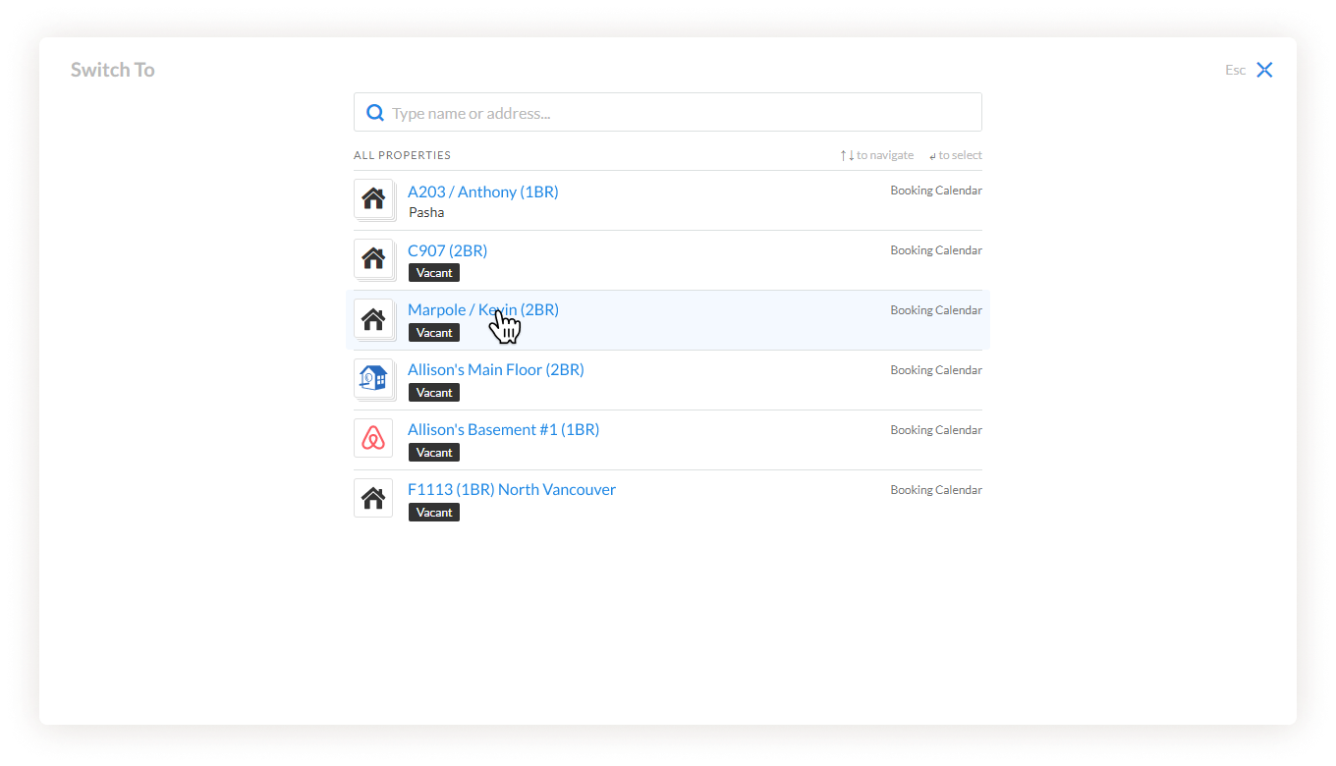Open Booking Calendar for F1113 North Vancouver
Viewport: 1336px width, 766px height.
tap(936, 490)
